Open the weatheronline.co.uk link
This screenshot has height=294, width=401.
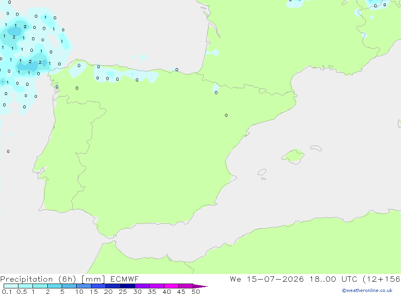pyautogui.click(x=367, y=290)
